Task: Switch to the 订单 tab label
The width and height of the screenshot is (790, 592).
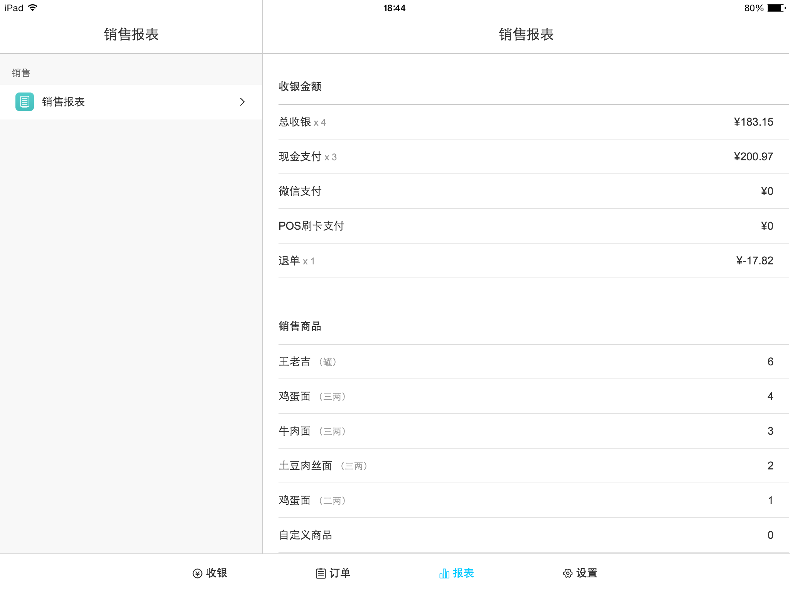Action: coord(340,573)
